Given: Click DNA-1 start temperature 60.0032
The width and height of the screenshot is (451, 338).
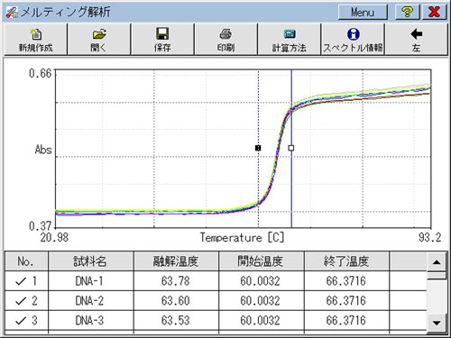Looking at the screenshot, I should point(260,281).
